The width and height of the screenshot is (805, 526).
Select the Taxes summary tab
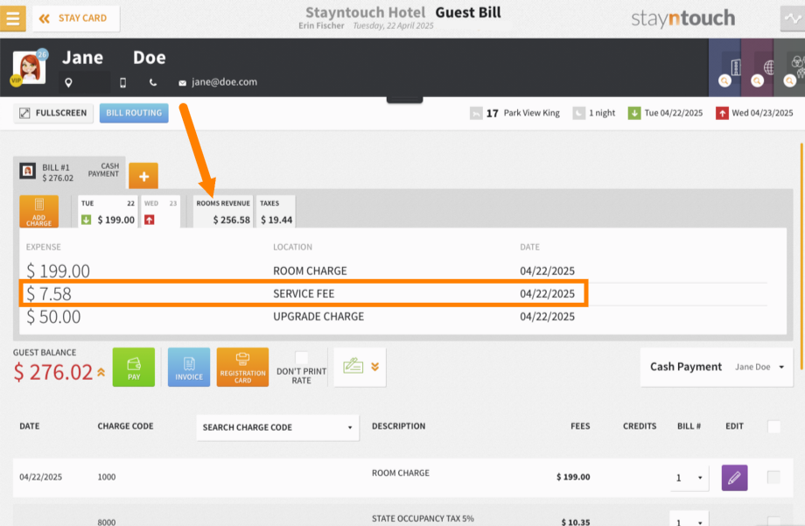point(276,211)
